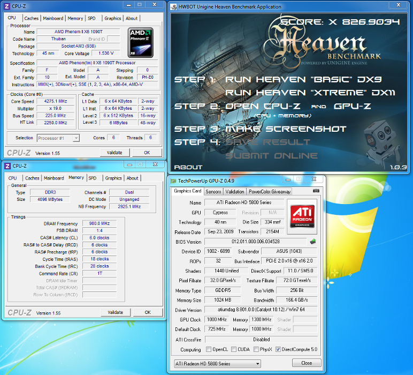Click the AMD Phenom II processor logo

[x=140, y=42]
